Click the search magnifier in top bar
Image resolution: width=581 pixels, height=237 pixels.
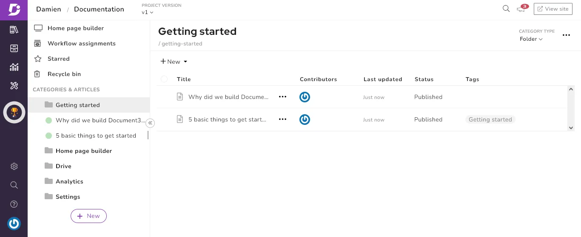506,8
